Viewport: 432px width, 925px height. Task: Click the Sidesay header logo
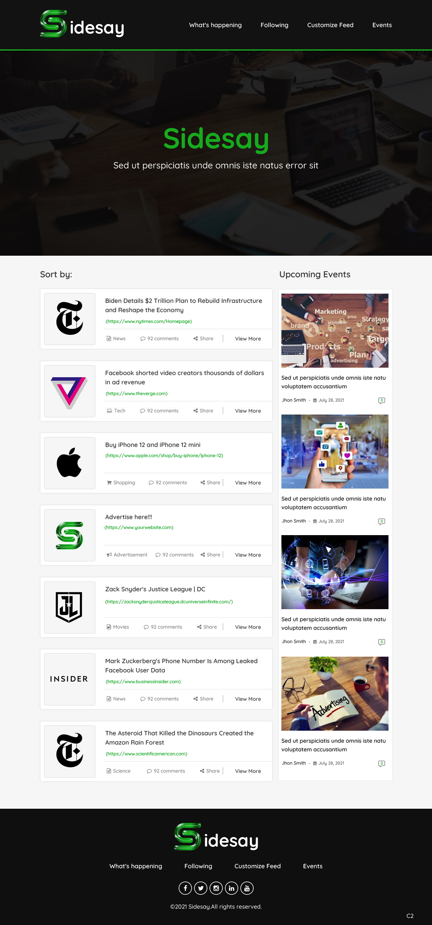click(x=82, y=24)
